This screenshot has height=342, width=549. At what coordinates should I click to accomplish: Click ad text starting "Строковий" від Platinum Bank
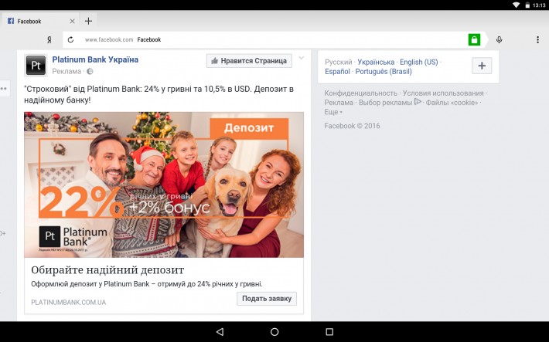pyautogui.click(x=159, y=94)
